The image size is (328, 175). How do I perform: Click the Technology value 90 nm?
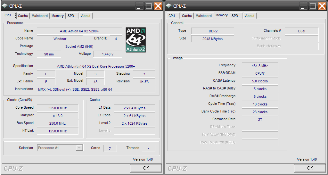point(49,54)
